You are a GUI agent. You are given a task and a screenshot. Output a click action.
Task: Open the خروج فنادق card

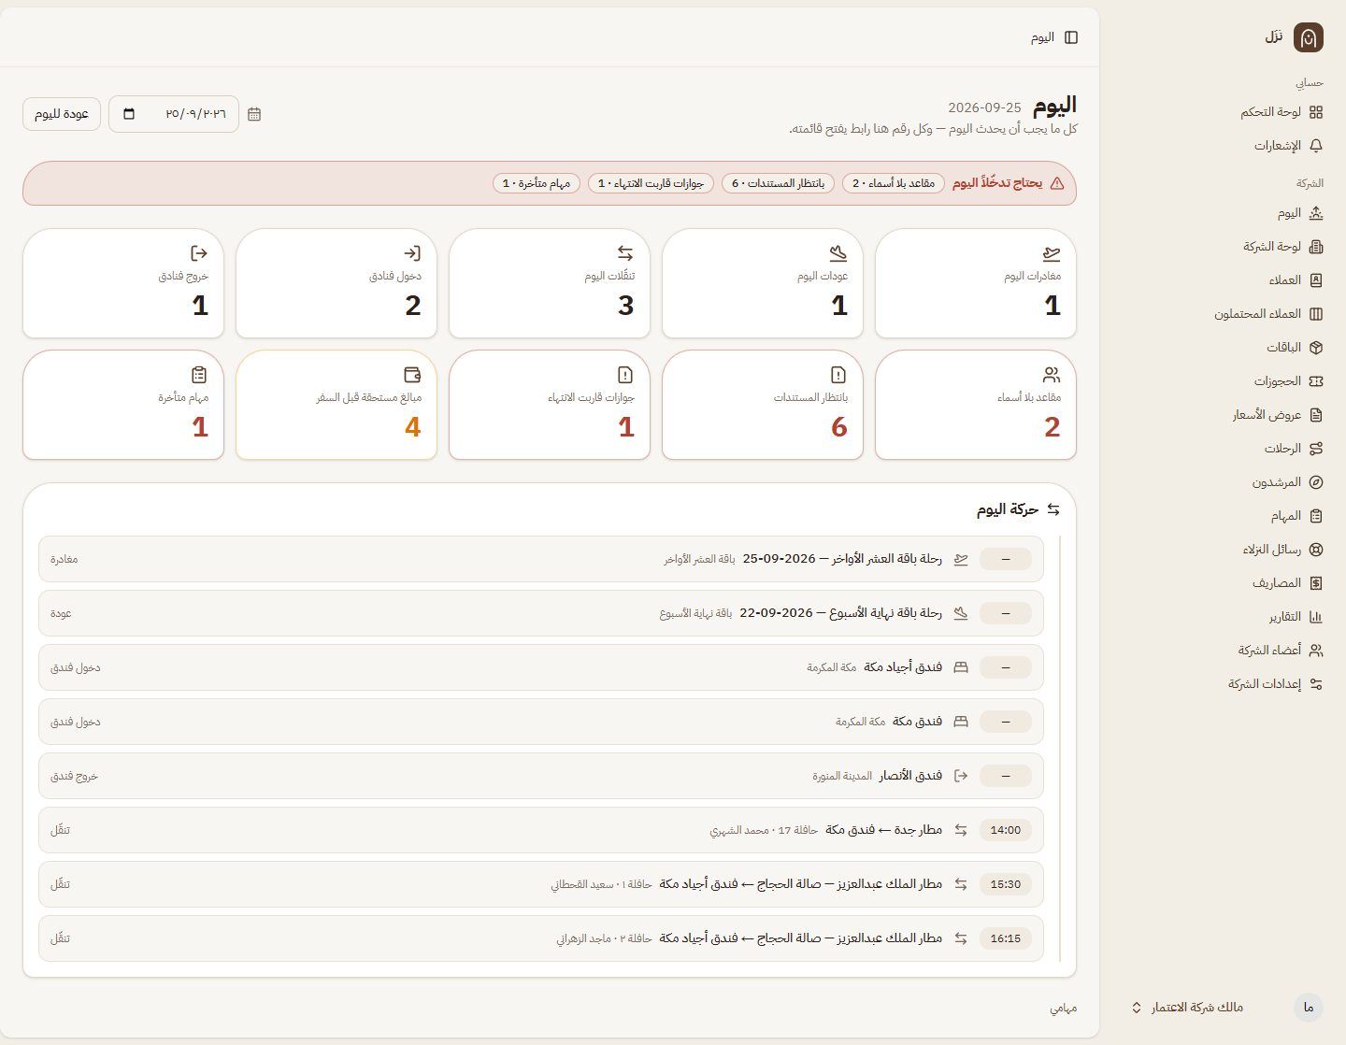click(x=123, y=283)
